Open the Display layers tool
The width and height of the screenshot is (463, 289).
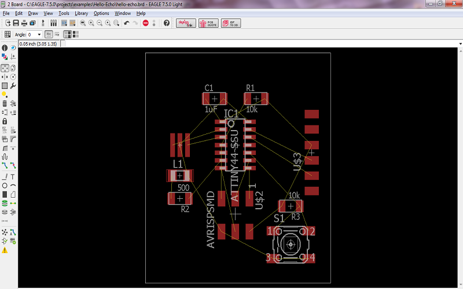[5, 56]
